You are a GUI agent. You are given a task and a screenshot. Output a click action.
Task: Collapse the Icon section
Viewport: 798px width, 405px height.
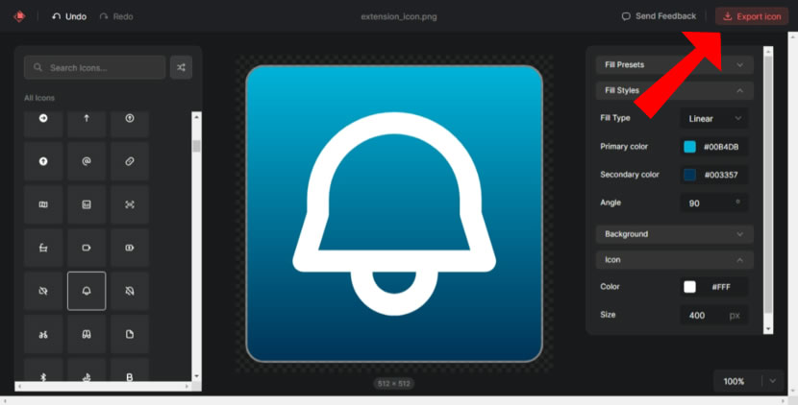674,260
